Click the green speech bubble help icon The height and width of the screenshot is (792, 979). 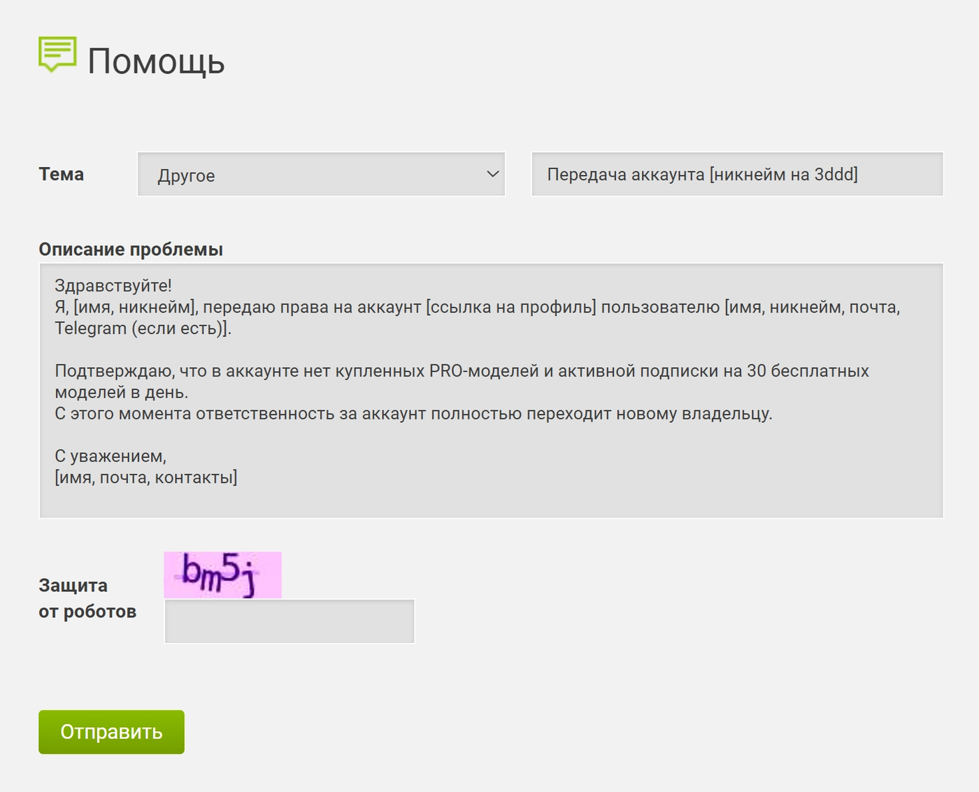pyautogui.click(x=57, y=54)
